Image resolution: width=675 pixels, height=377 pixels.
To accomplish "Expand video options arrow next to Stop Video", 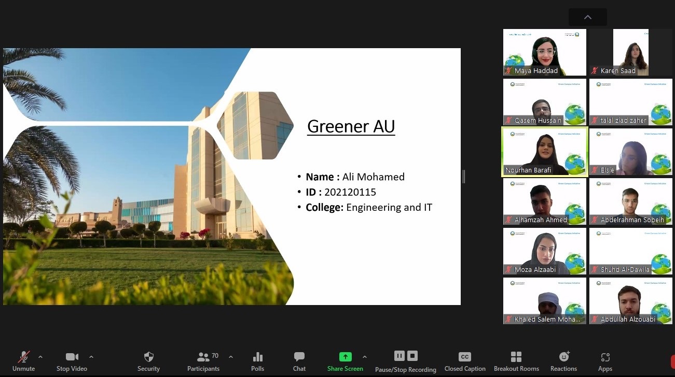I will pyautogui.click(x=91, y=357).
